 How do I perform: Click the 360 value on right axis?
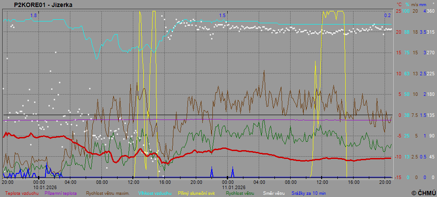pos(430,11)
